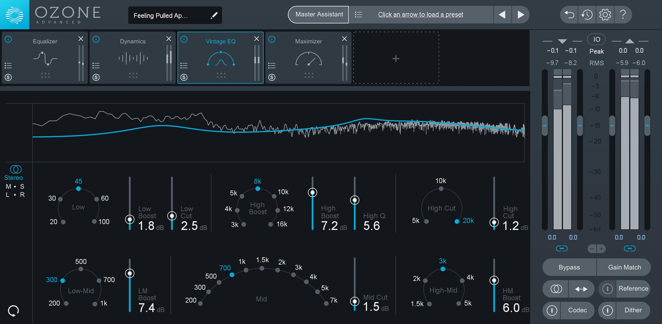The image size is (662, 324).
Task: Solo the Dynamics module with S icon
Action: point(96,77)
